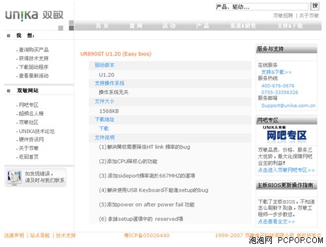This screenshot has height=247, width=326.
Task: Open the 渠道&销售 navigation tab
Action: 243,26
